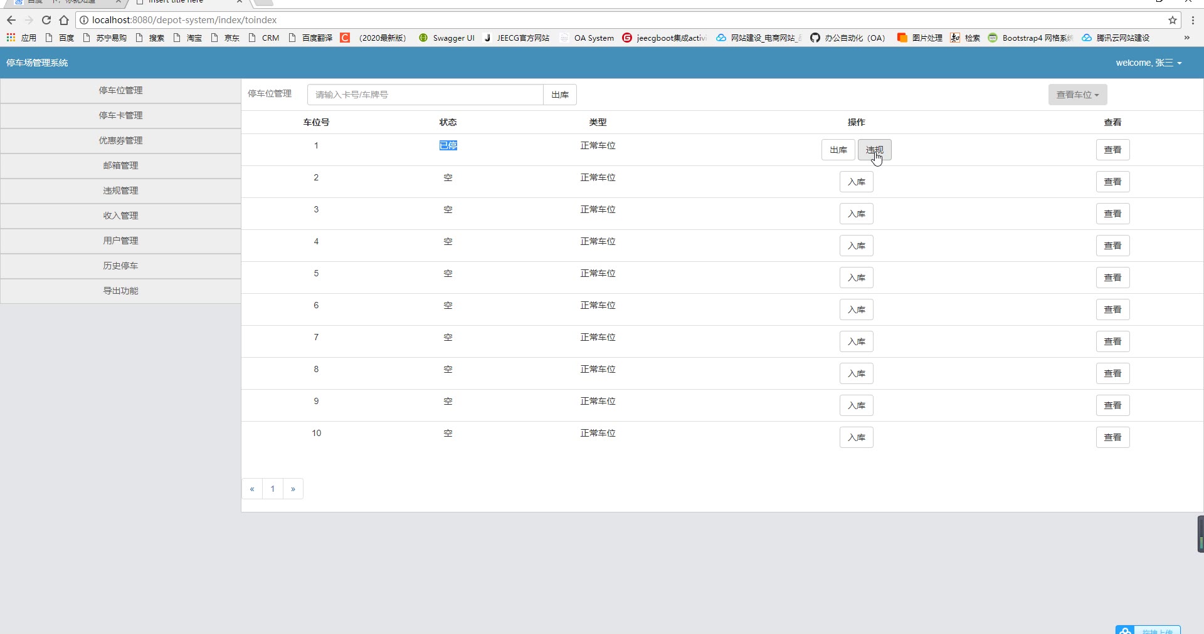This screenshot has height=634, width=1204.
Task: Open the GitHub 办公自动化 (OA) bookmark
Action: [x=847, y=38]
